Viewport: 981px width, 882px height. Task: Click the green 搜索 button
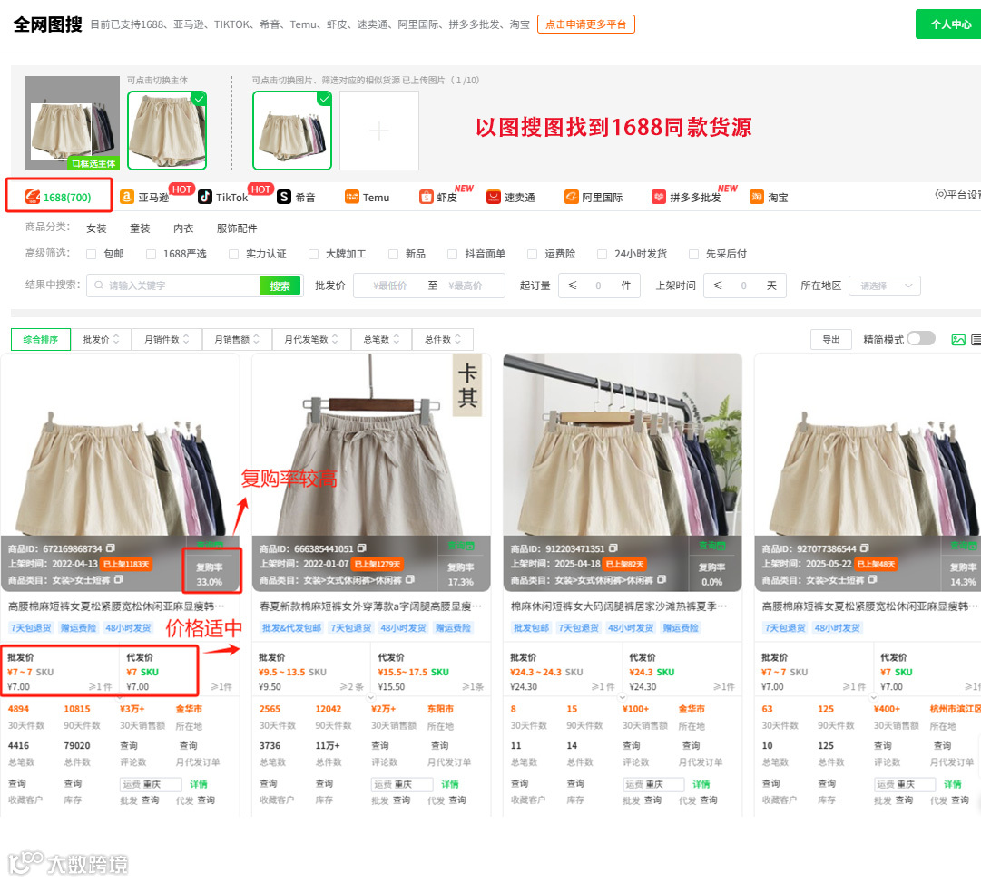point(280,286)
